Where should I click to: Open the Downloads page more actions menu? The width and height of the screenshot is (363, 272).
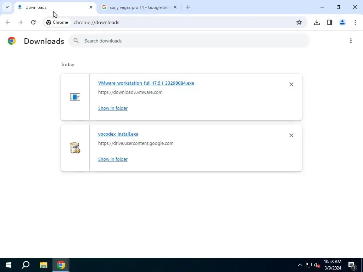pos(351,41)
